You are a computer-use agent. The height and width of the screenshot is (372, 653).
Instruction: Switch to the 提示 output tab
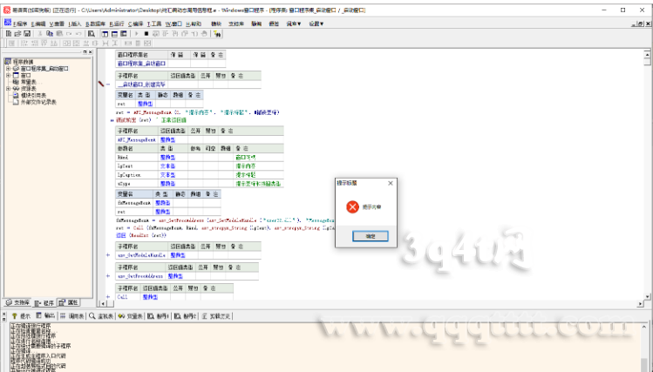click(21, 316)
